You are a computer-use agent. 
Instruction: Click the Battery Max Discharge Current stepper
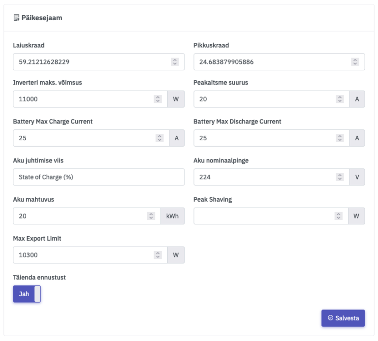340,138
